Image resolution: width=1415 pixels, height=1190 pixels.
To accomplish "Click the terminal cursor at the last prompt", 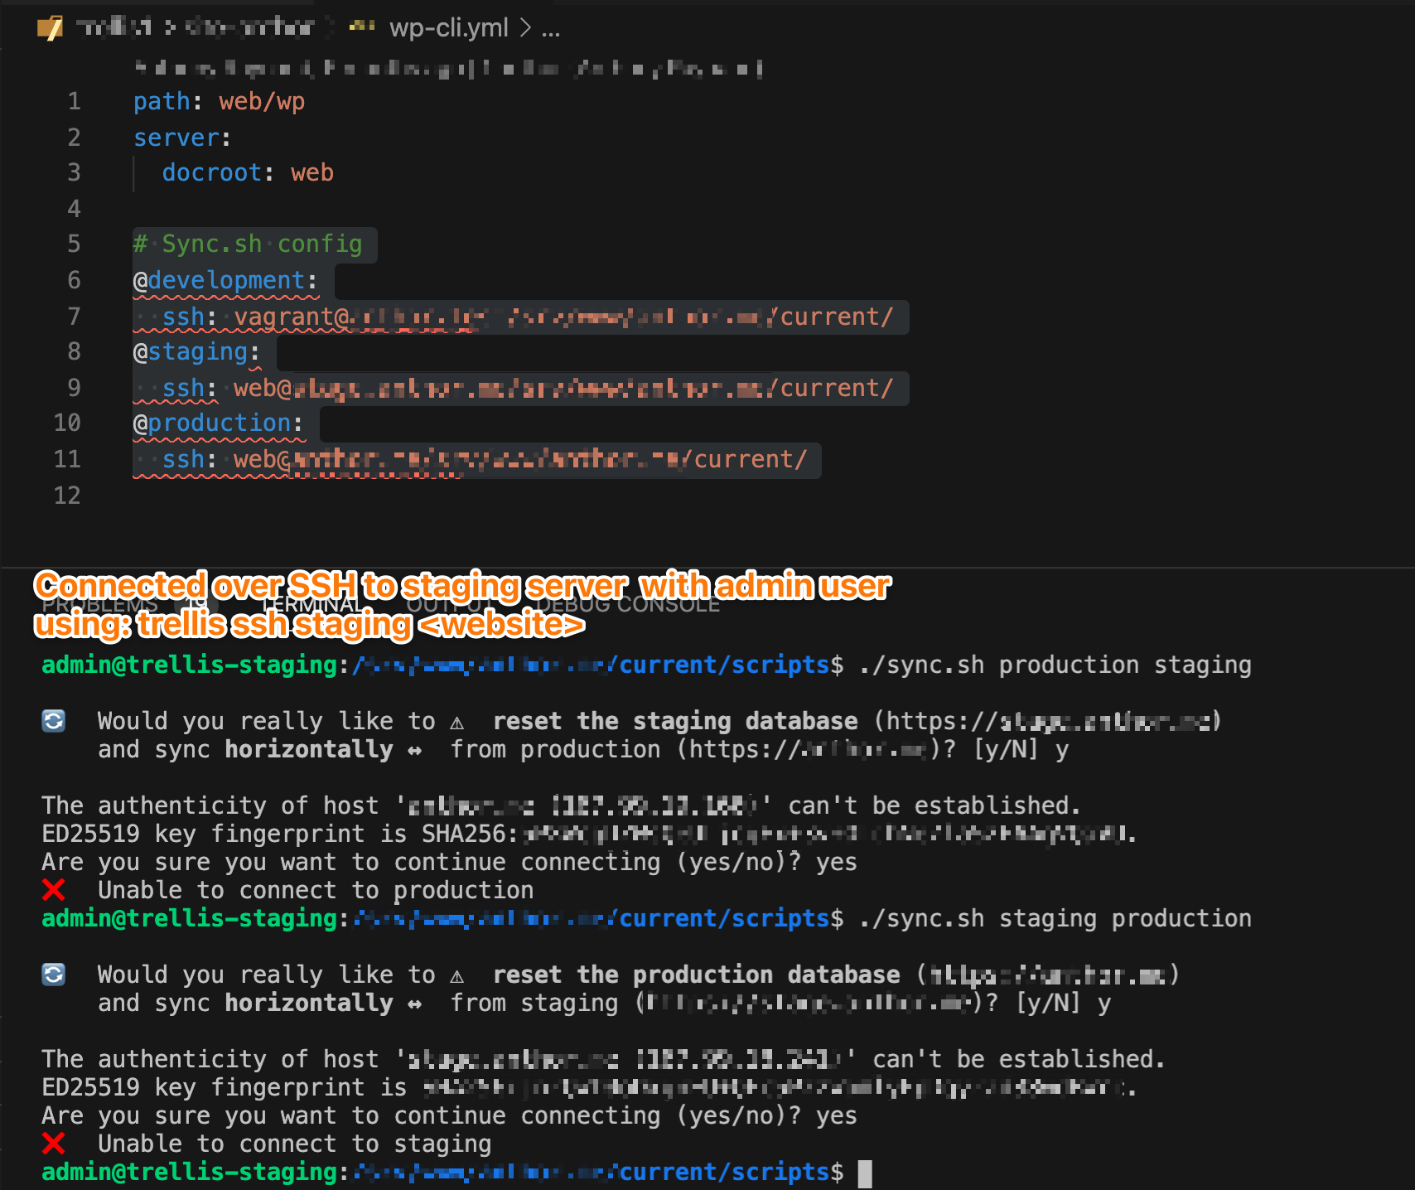I will click(x=864, y=1173).
